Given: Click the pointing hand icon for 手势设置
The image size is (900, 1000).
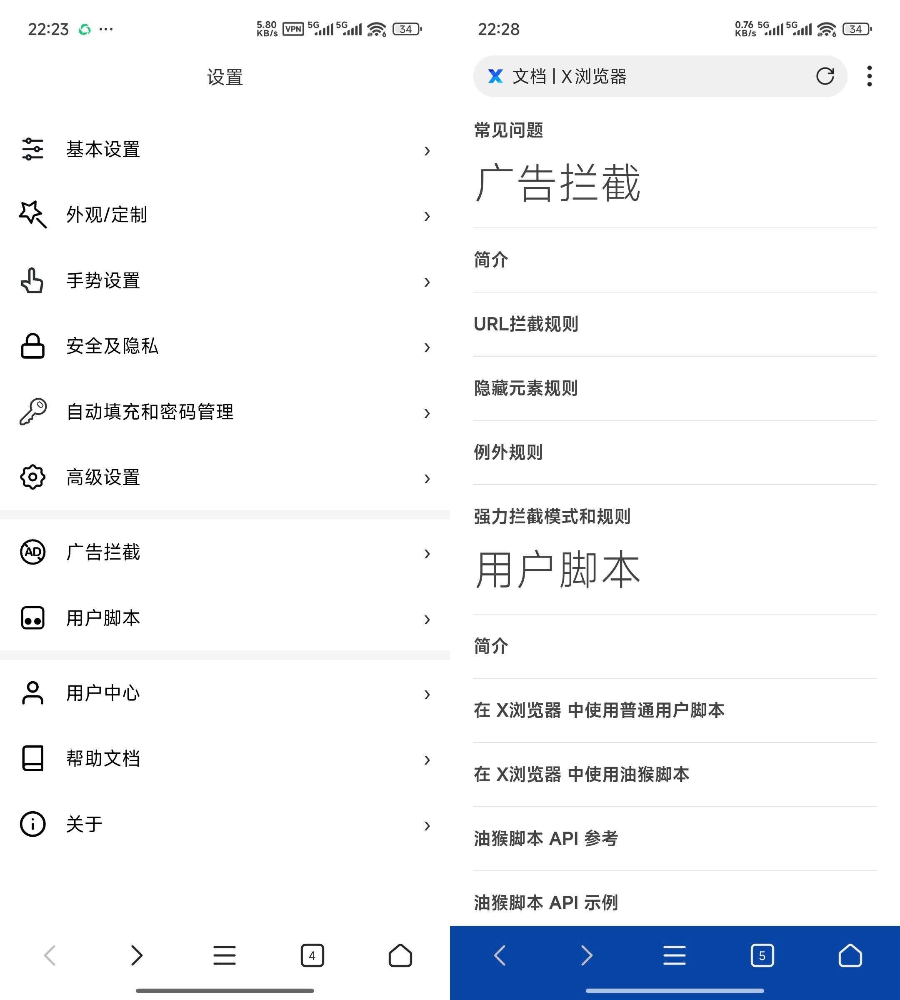Looking at the screenshot, I should click(x=32, y=280).
